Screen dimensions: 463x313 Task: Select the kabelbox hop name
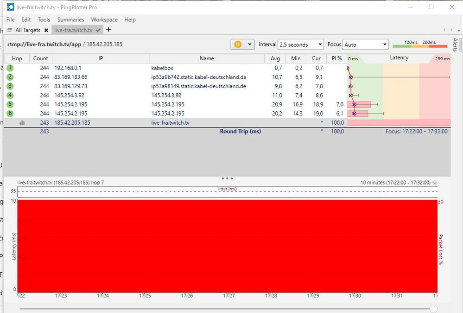162,68
